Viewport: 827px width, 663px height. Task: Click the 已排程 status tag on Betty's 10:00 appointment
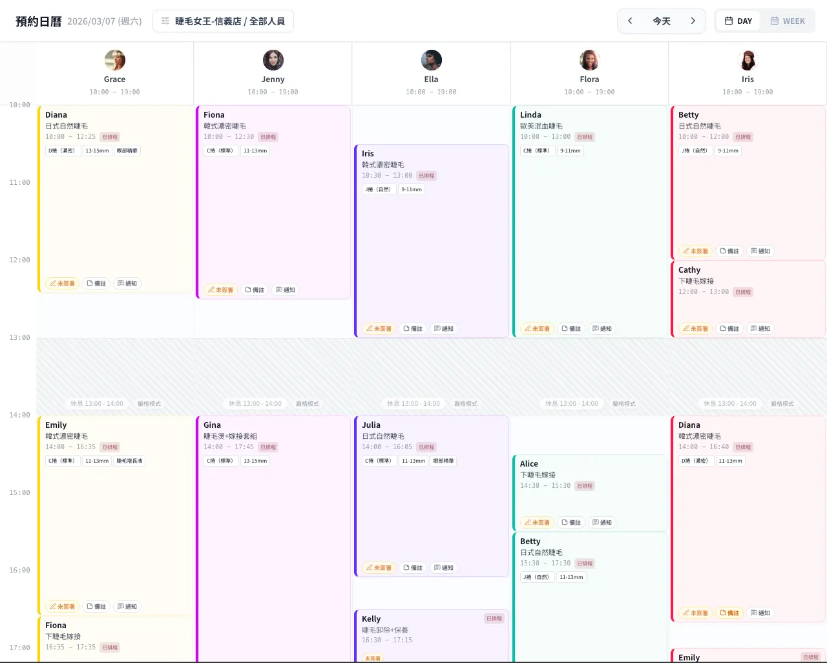pyautogui.click(x=743, y=137)
